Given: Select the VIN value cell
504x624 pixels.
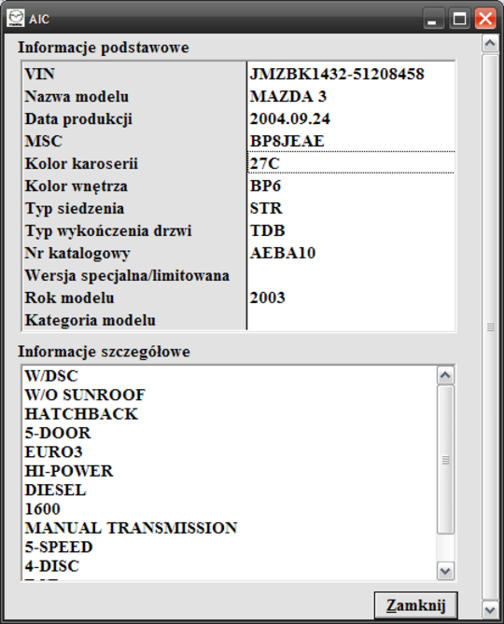Looking at the screenshot, I should [x=351, y=74].
